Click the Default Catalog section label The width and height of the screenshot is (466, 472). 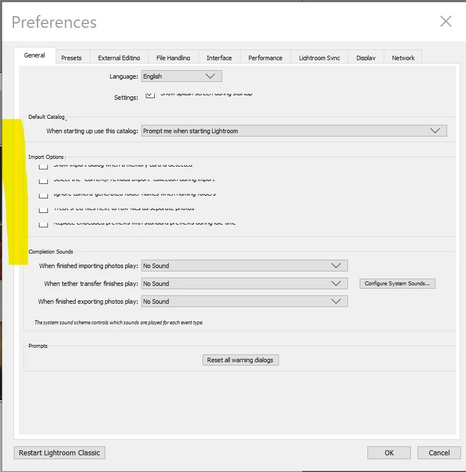tap(46, 117)
